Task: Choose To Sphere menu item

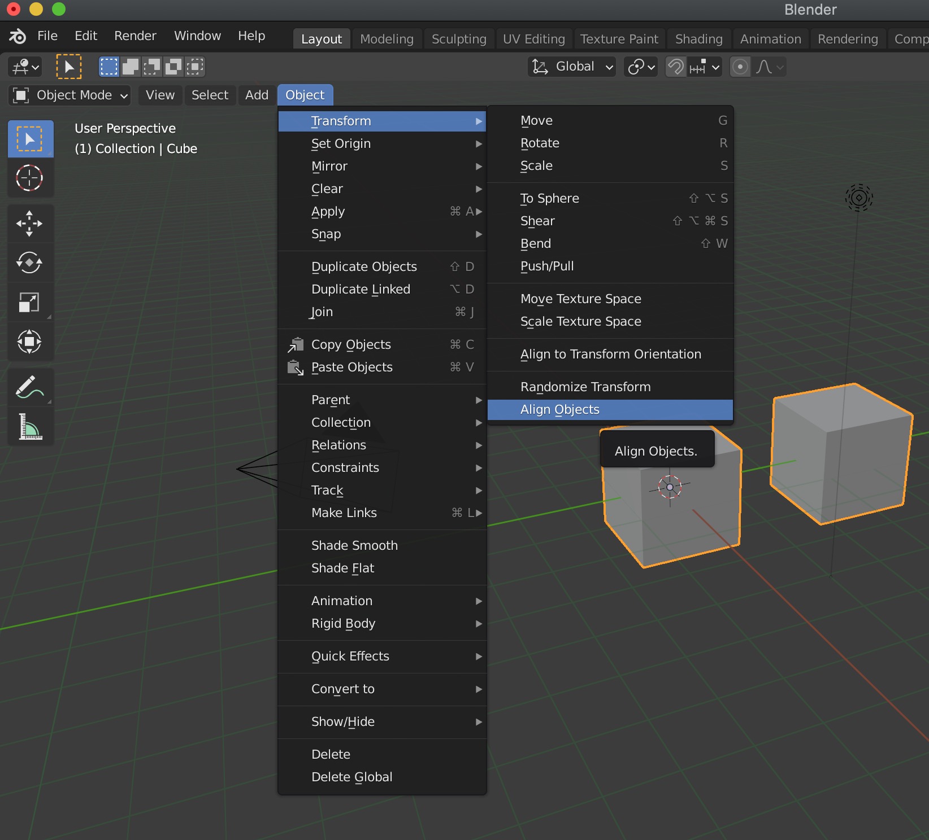Action: pos(610,198)
